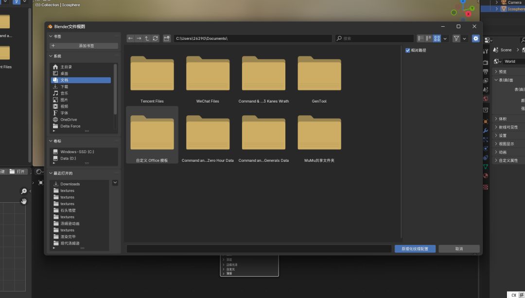Click the back navigation arrow
This screenshot has width=525, height=298.
click(130, 38)
